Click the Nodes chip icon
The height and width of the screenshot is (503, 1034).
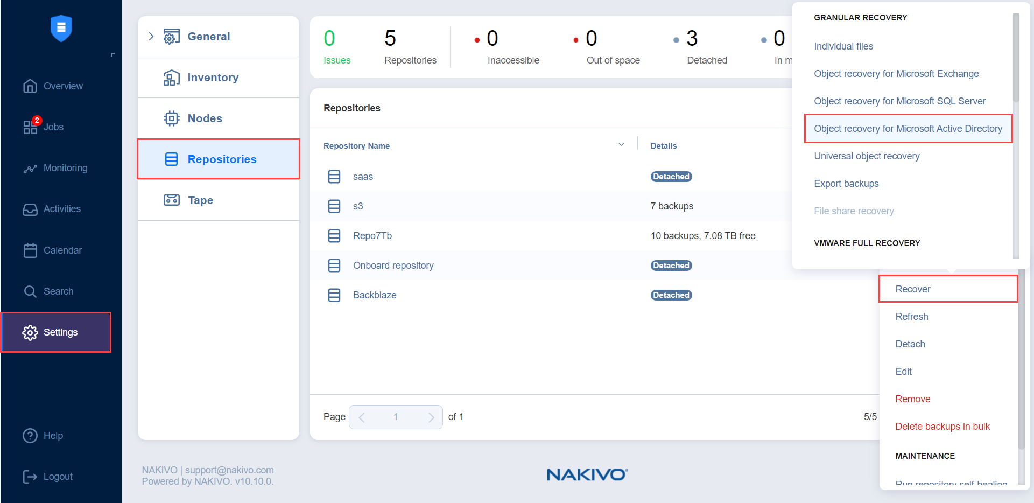pos(172,118)
